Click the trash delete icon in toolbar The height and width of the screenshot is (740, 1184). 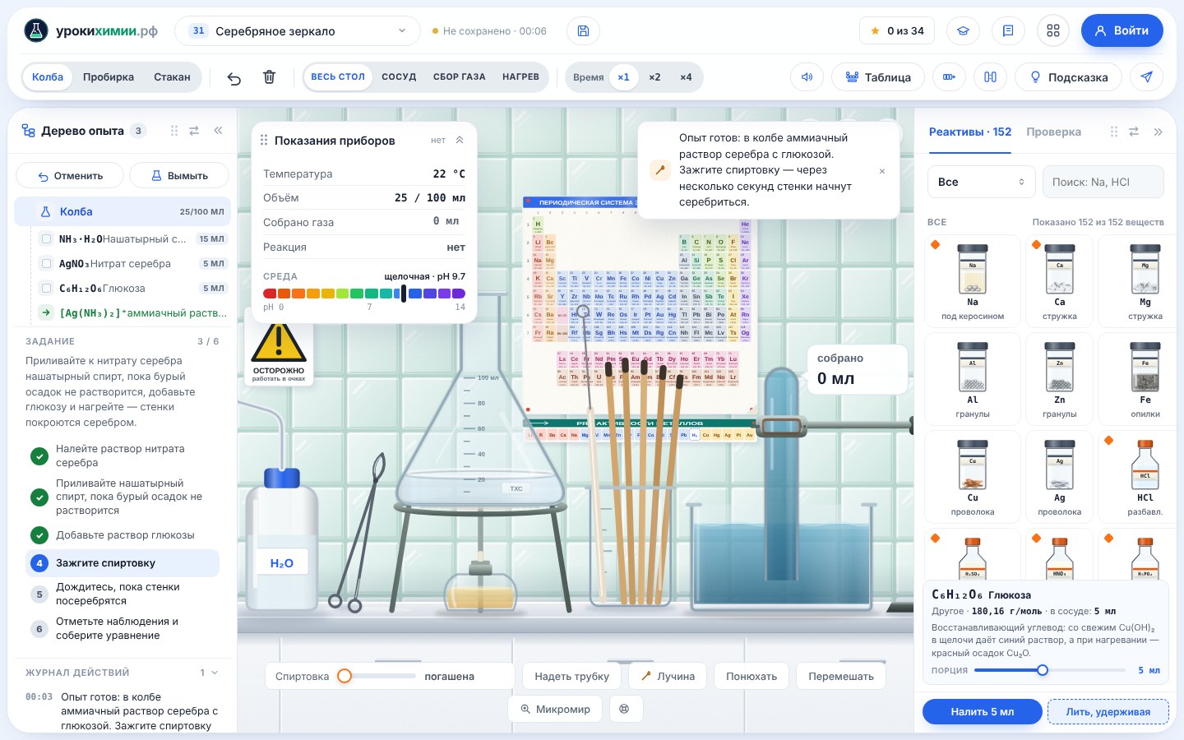point(269,77)
